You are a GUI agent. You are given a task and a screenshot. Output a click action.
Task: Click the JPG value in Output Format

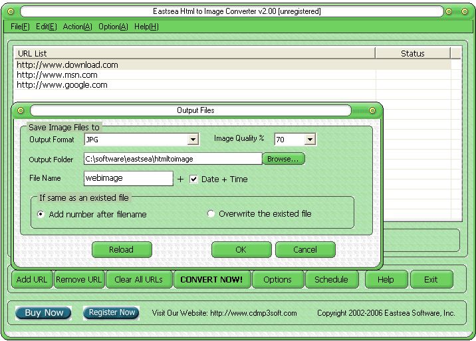click(x=92, y=140)
